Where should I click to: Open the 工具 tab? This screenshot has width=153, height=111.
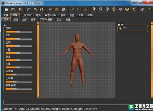pos(81,15)
